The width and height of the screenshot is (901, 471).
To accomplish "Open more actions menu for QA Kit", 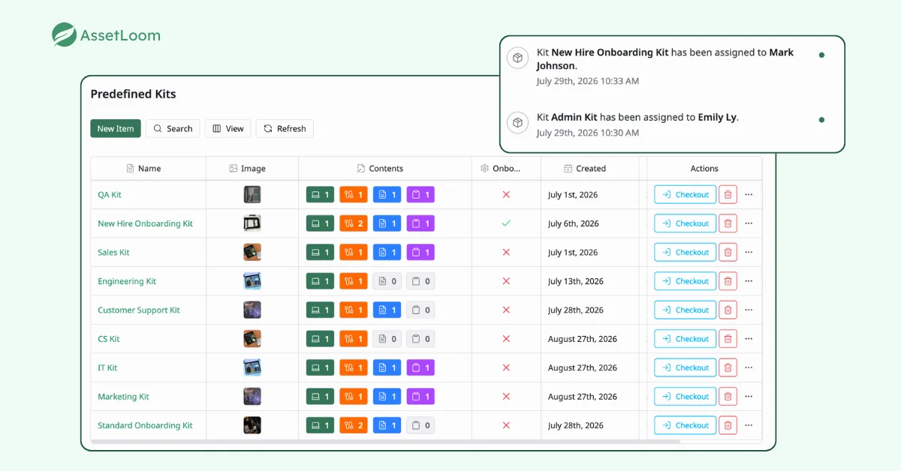I will 749,195.
